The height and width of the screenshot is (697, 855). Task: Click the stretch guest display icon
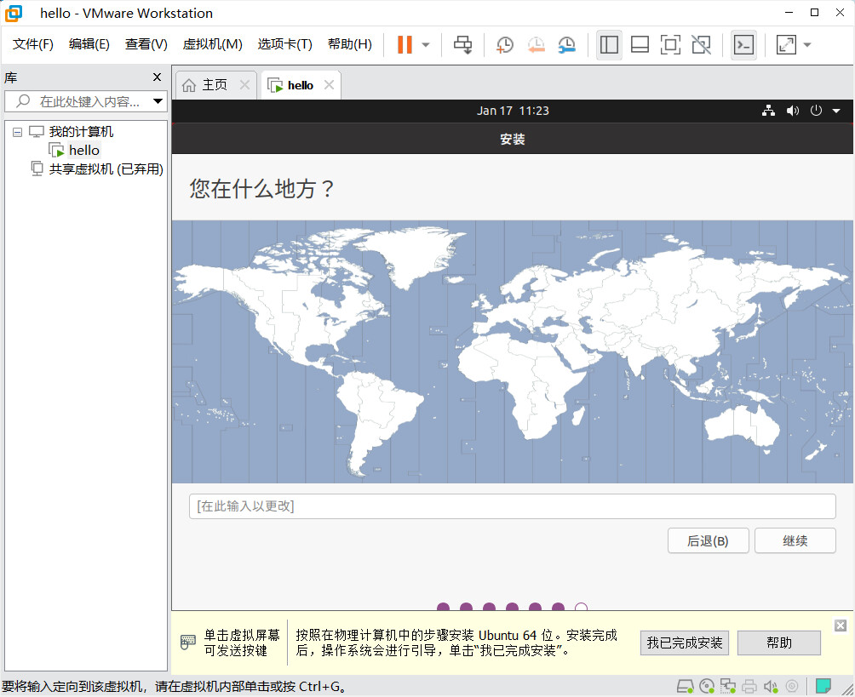(x=786, y=45)
